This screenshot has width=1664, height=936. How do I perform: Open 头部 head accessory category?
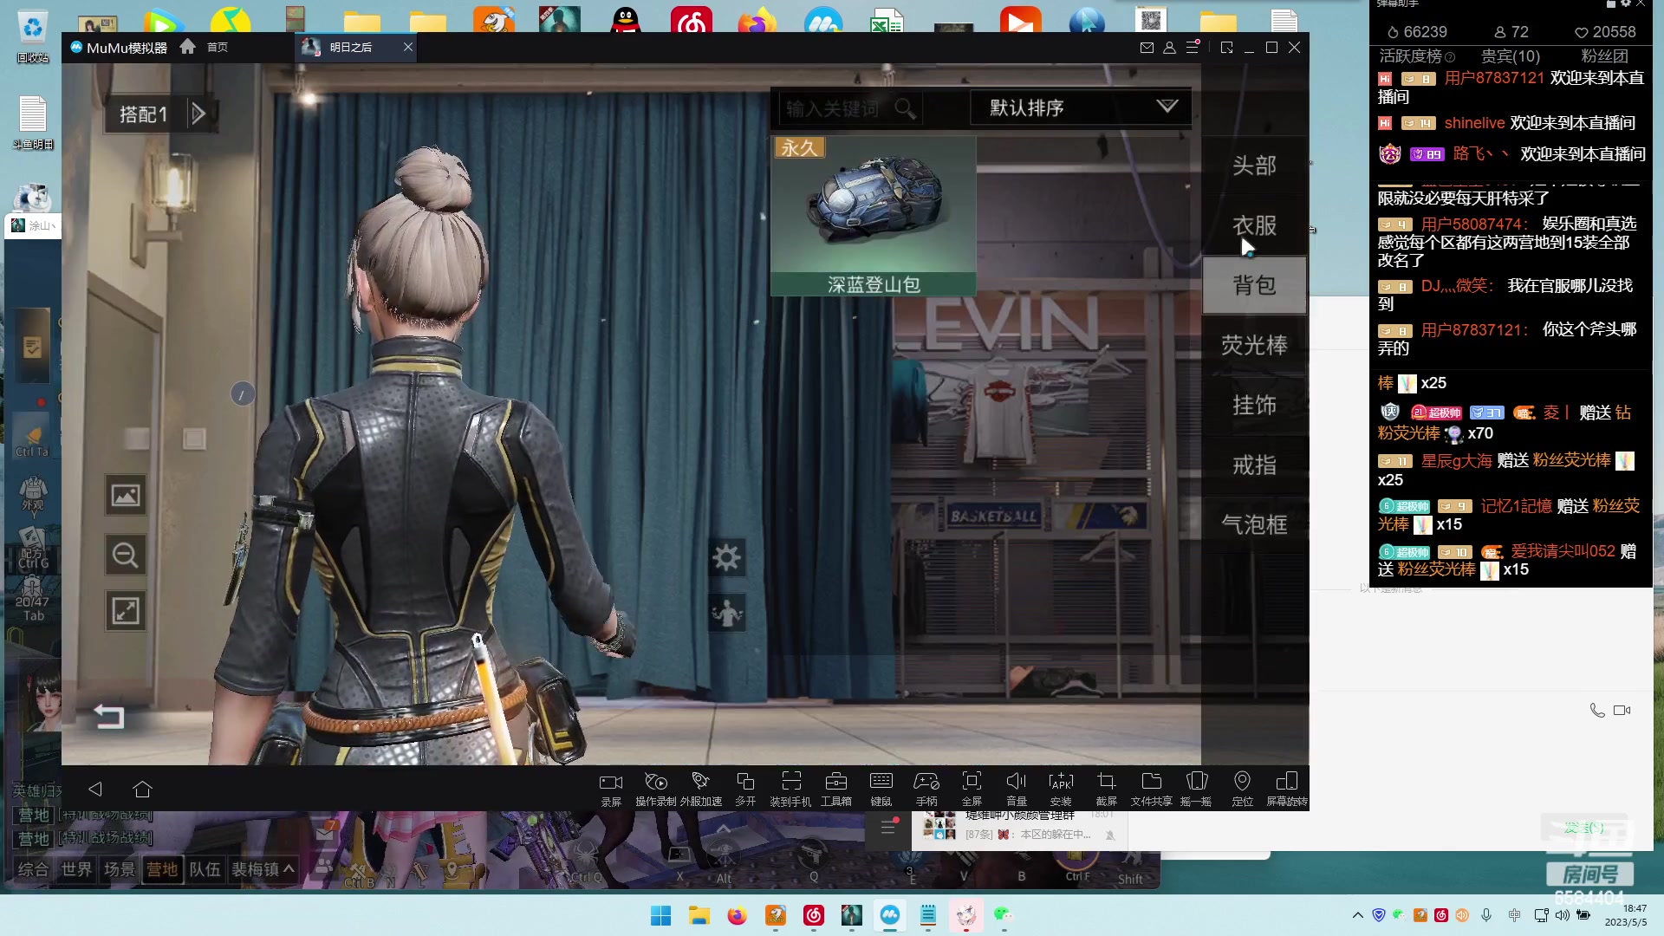(x=1254, y=166)
